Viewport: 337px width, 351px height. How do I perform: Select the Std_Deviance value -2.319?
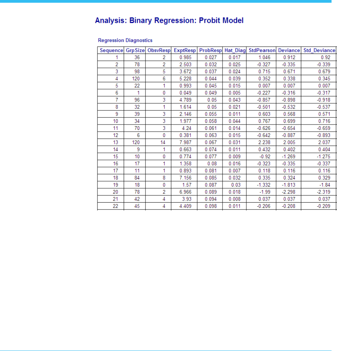click(x=323, y=192)
